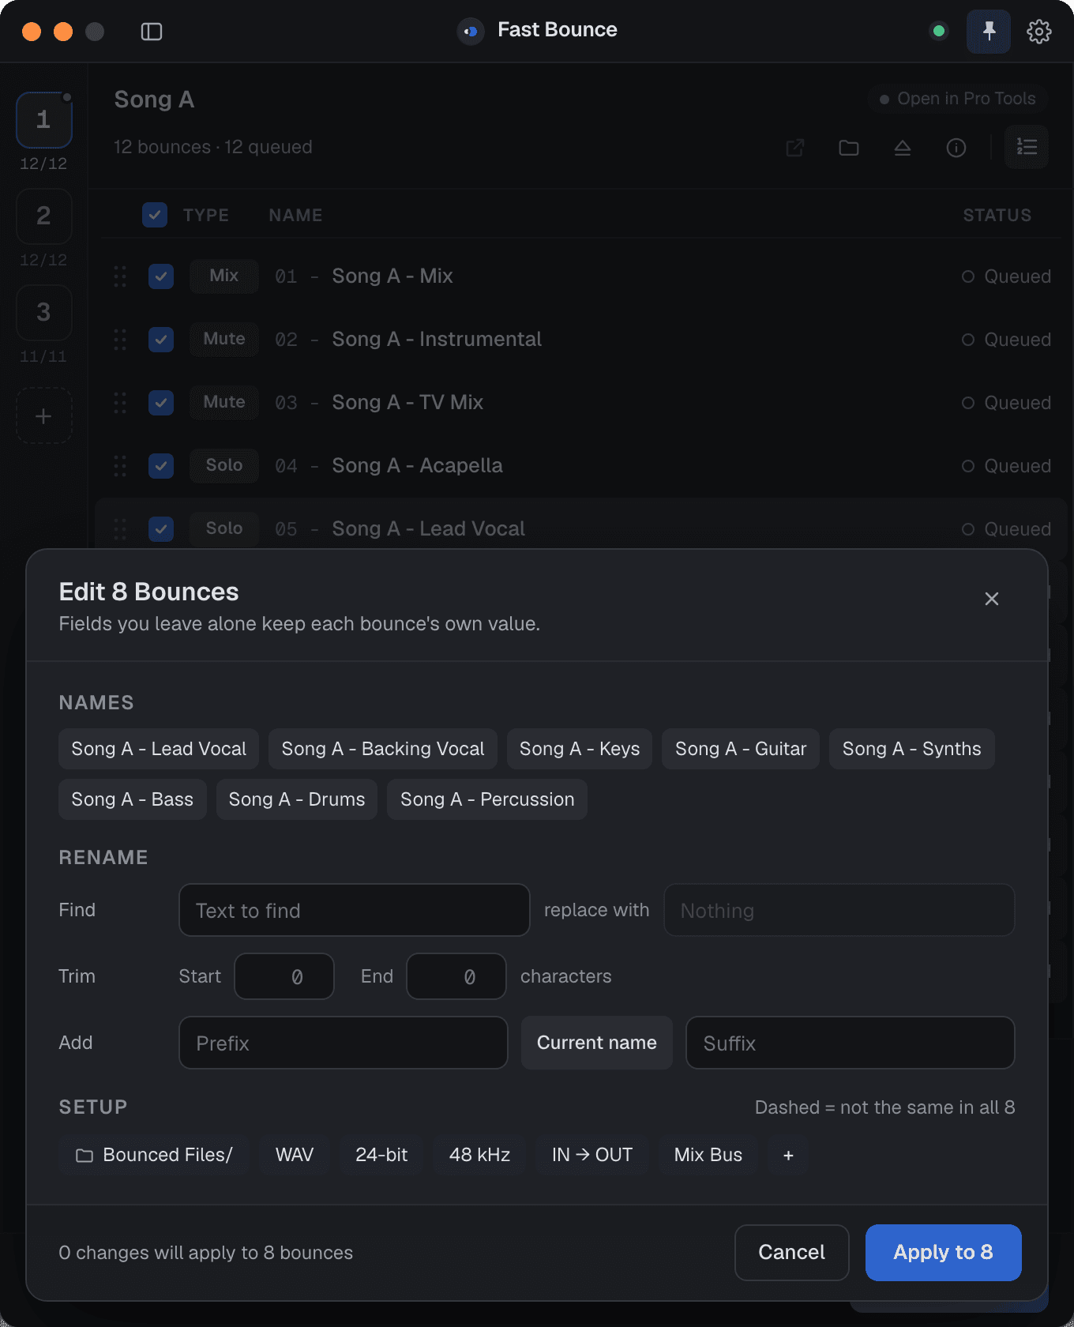Select Song A - TV Mix row name
The image size is (1074, 1327).
[x=407, y=403]
